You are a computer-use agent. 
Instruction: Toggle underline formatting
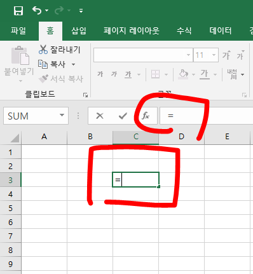pyautogui.click(x=128, y=74)
